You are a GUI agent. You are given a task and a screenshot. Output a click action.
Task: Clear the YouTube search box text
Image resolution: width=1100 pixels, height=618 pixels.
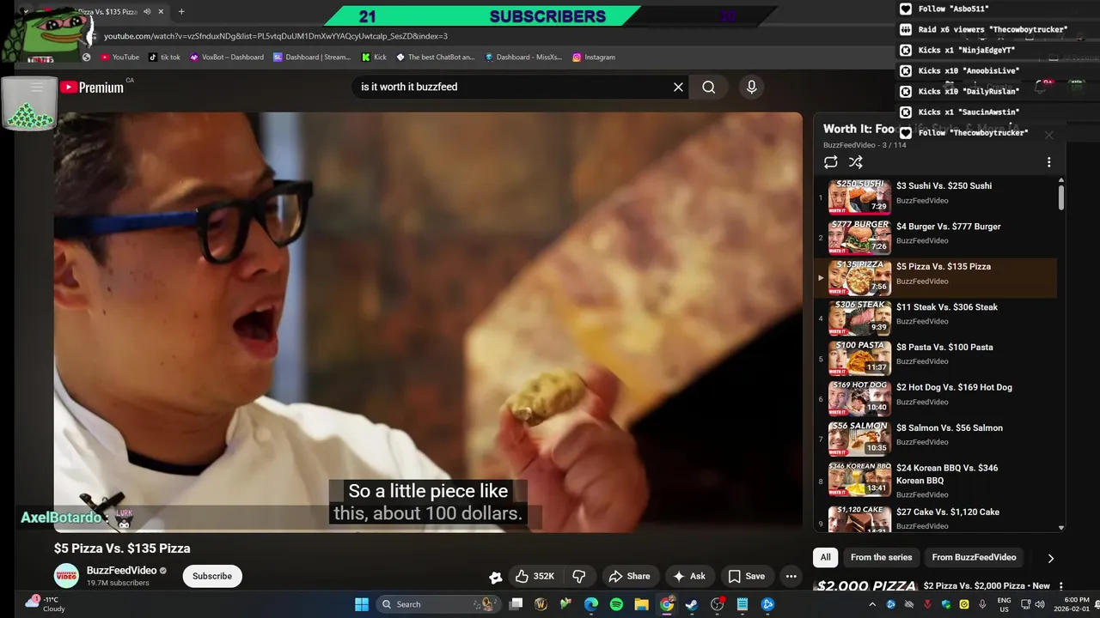click(x=678, y=87)
